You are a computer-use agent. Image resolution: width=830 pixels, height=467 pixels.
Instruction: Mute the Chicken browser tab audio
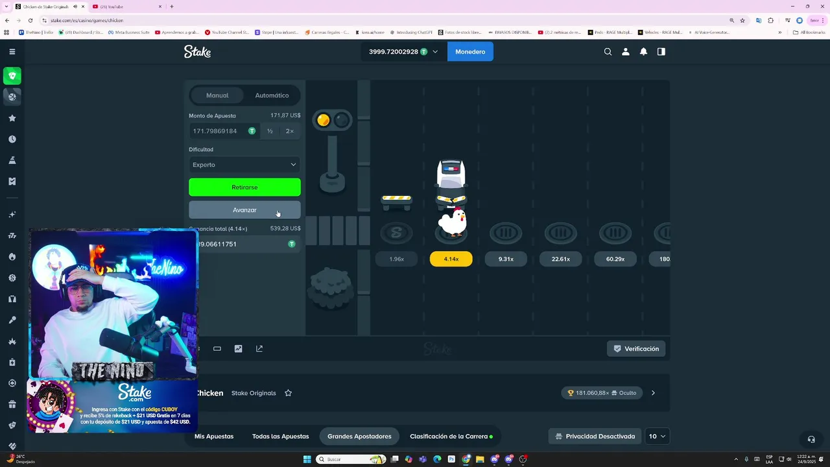[x=75, y=6]
